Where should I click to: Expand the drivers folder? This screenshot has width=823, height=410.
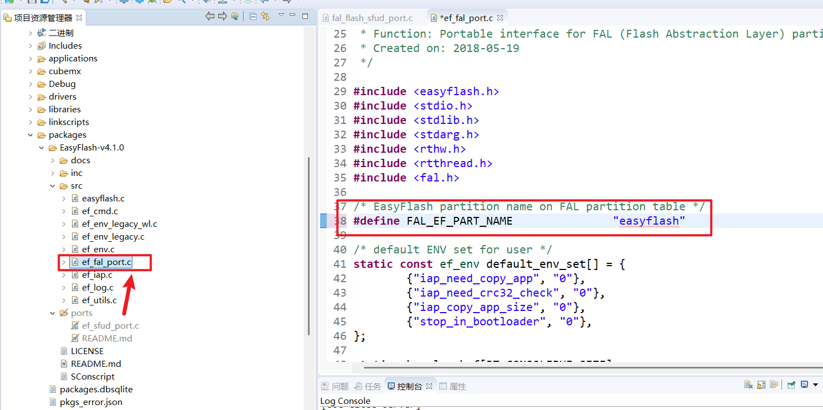pyautogui.click(x=30, y=97)
